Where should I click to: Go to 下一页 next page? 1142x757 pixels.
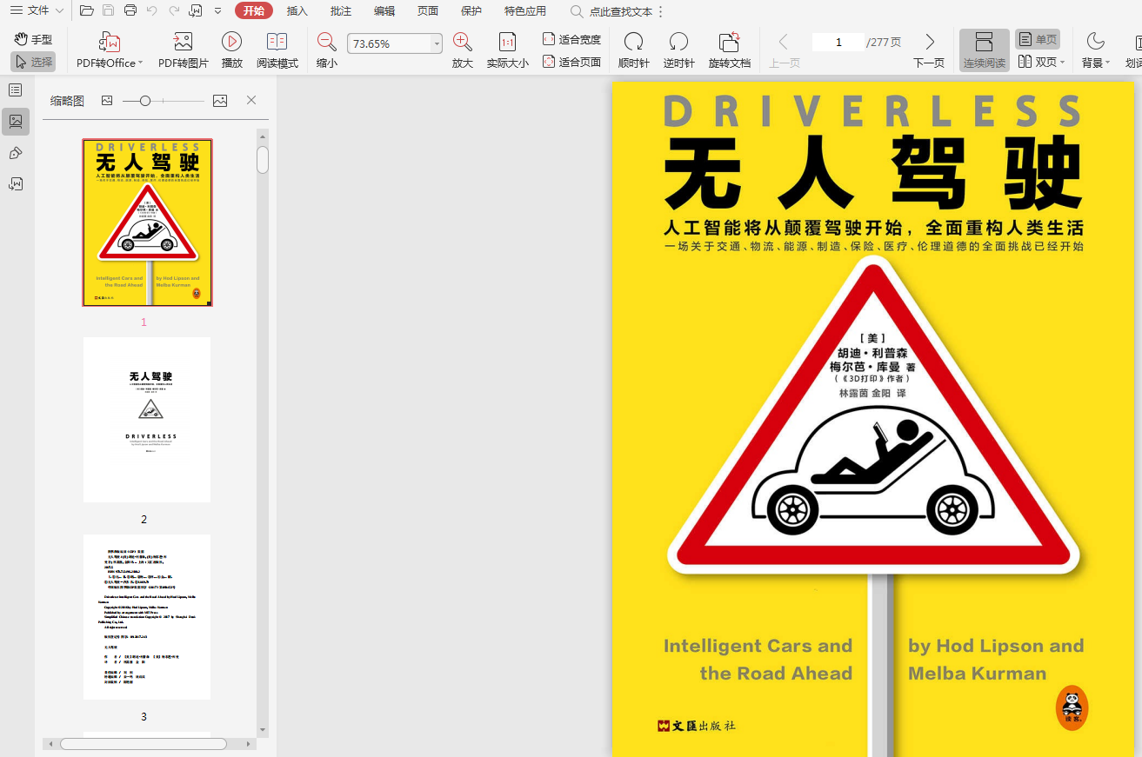929,50
